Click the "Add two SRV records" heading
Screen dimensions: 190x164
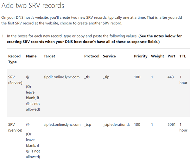pos(33,5)
